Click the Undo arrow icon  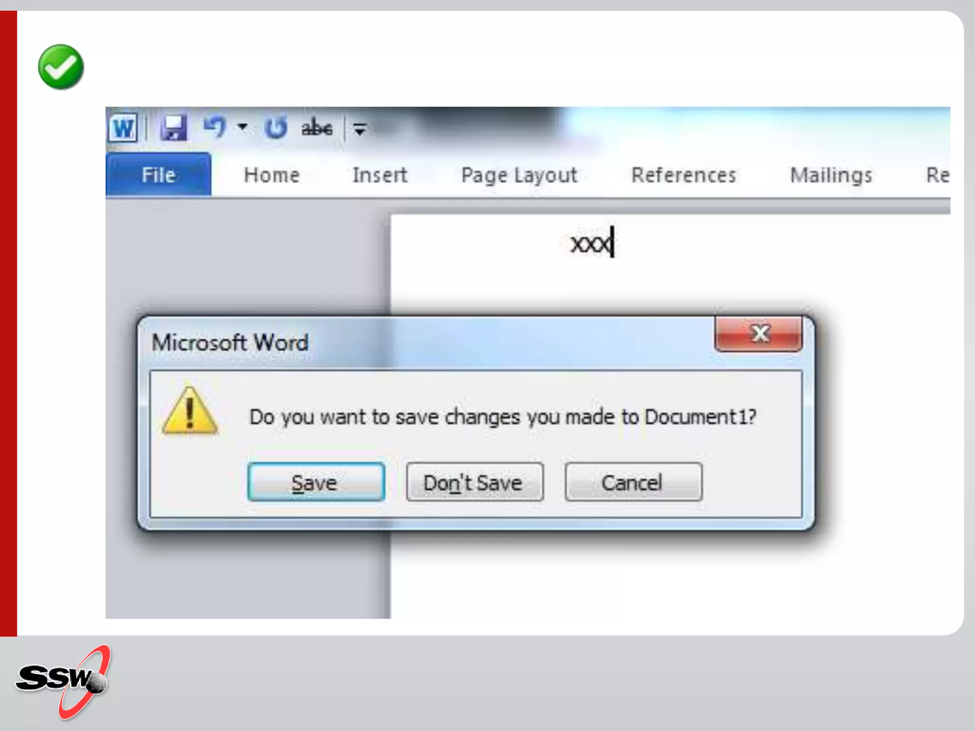[x=214, y=128]
